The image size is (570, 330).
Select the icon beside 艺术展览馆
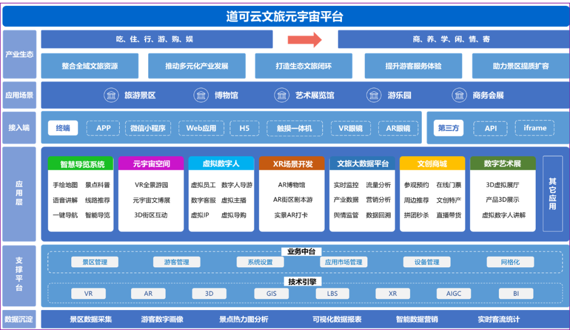282,95
